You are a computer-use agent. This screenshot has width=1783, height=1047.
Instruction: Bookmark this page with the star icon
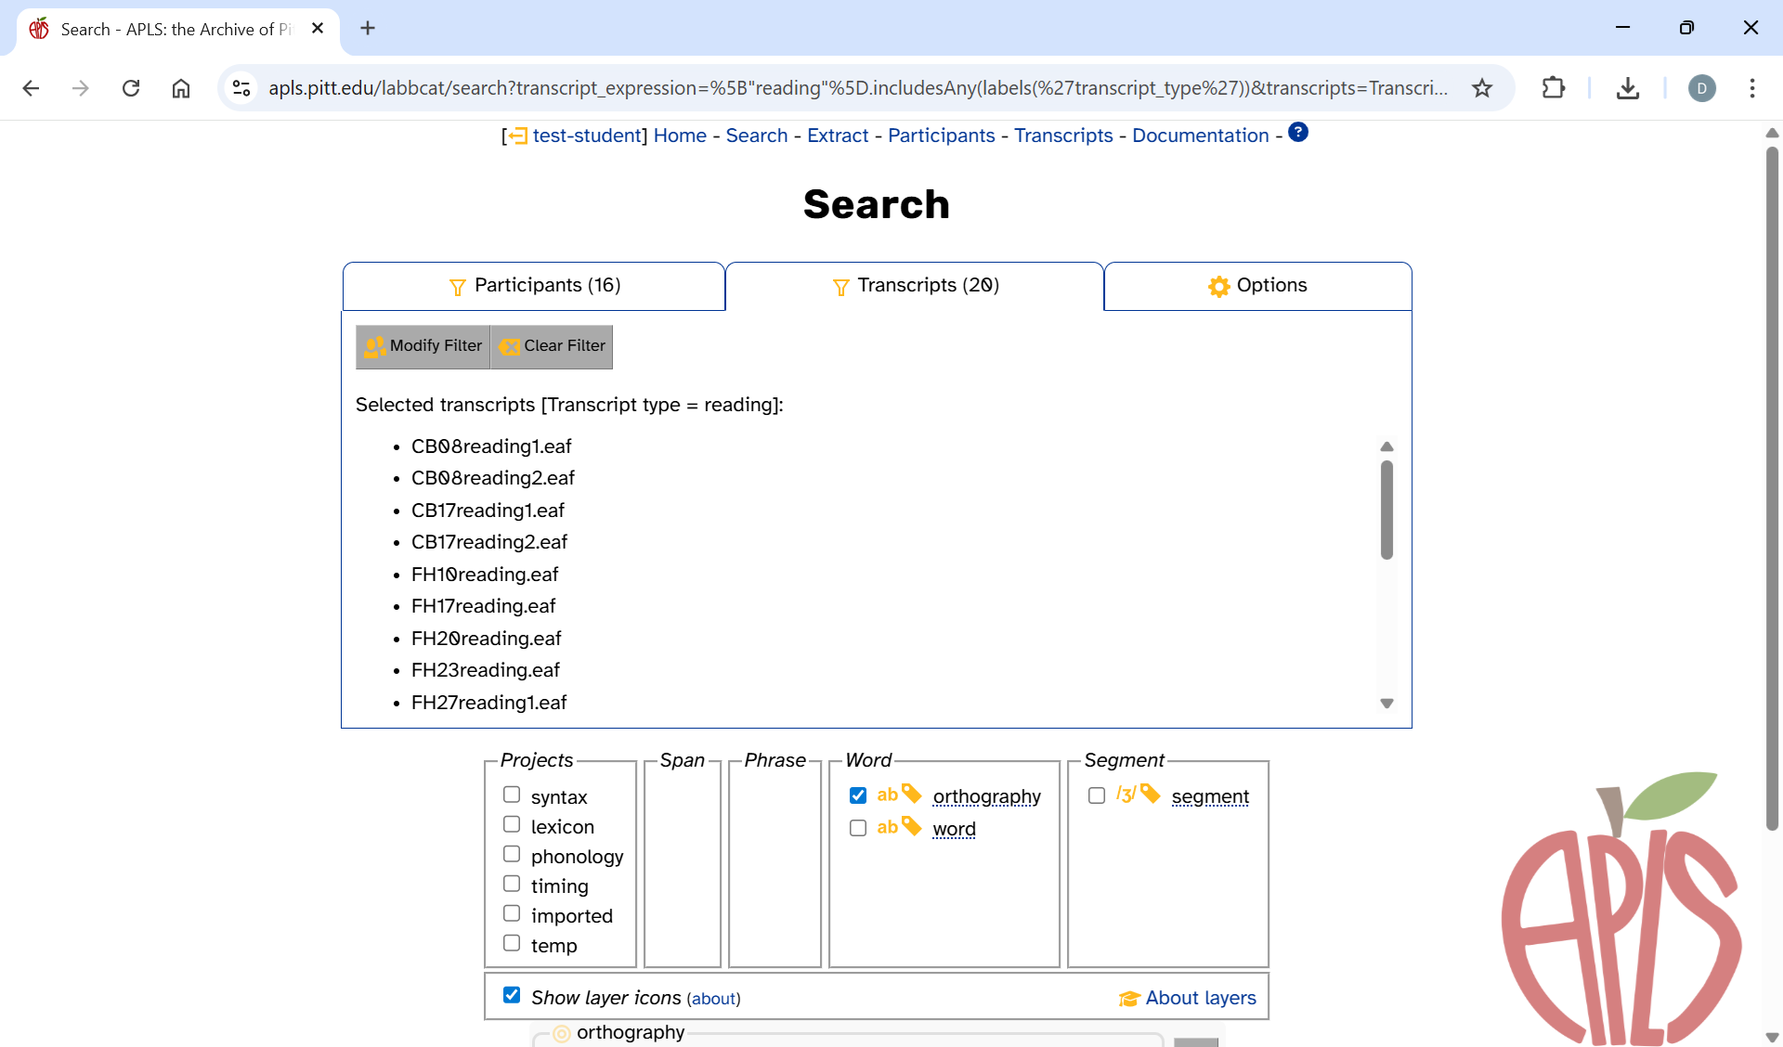coord(1482,88)
